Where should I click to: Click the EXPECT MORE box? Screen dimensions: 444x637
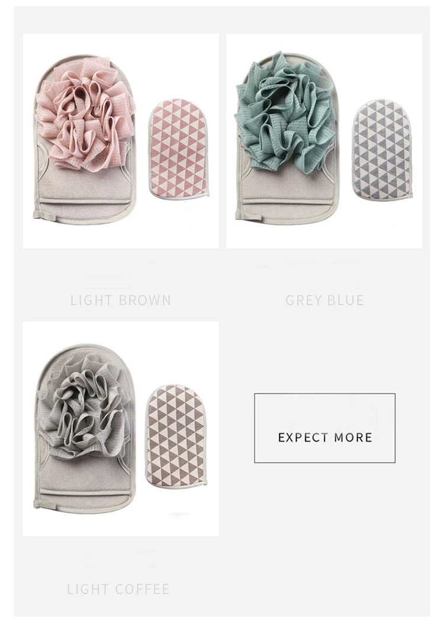point(324,428)
